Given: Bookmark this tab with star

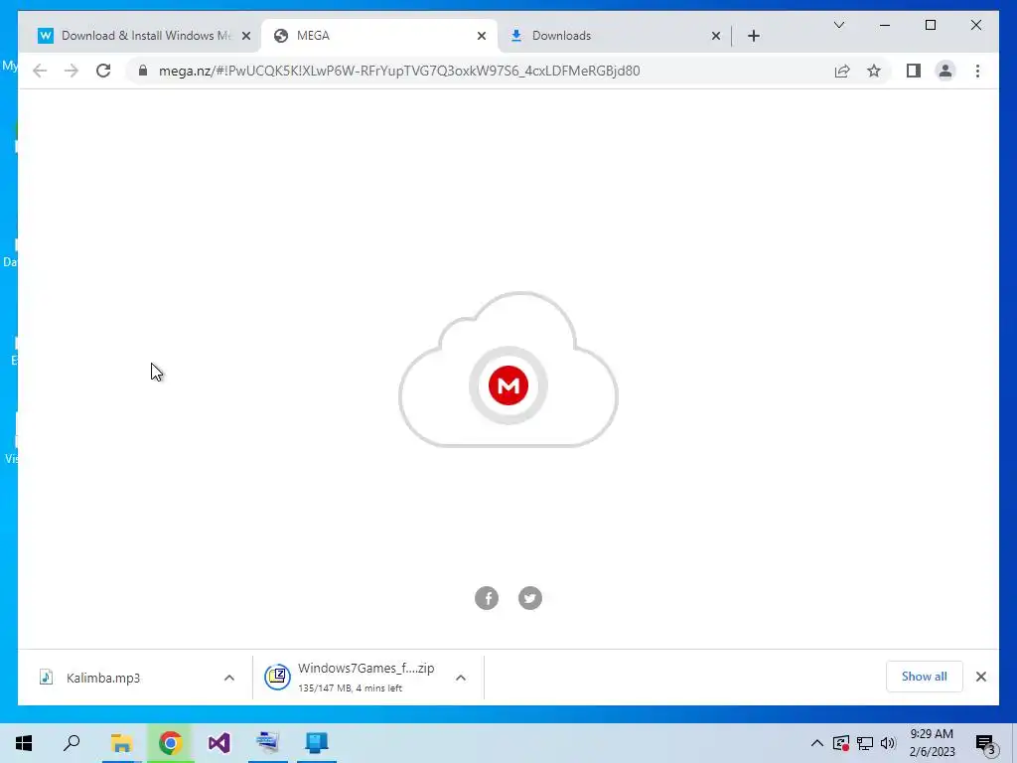Looking at the screenshot, I should [874, 71].
